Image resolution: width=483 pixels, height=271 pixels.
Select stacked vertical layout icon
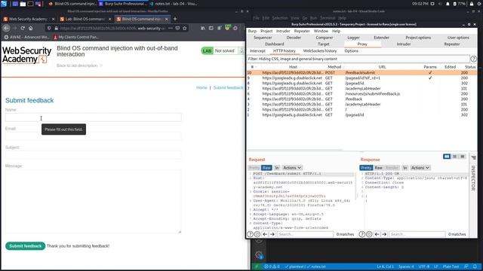coord(454,157)
